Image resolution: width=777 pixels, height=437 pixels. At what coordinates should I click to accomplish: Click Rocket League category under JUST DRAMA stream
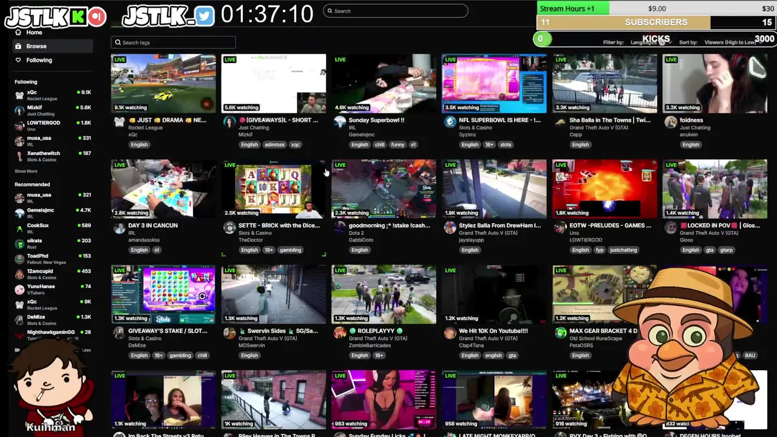pos(145,127)
